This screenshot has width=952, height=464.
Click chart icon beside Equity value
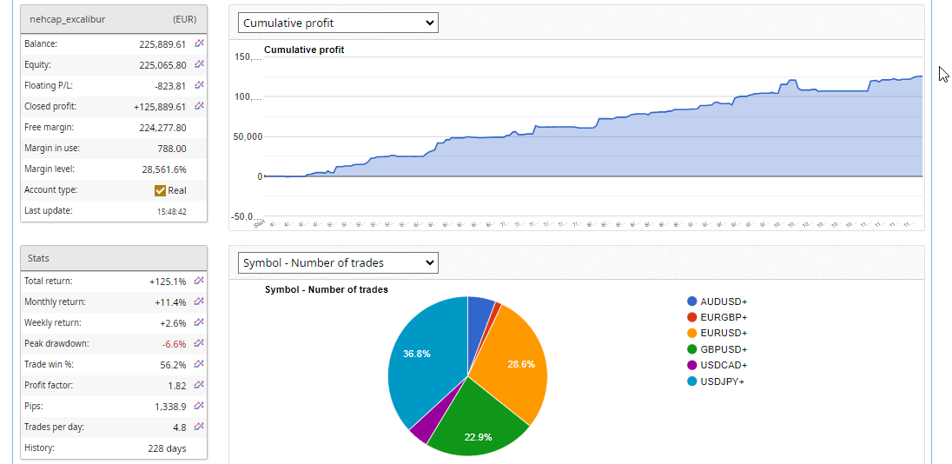click(199, 64)
